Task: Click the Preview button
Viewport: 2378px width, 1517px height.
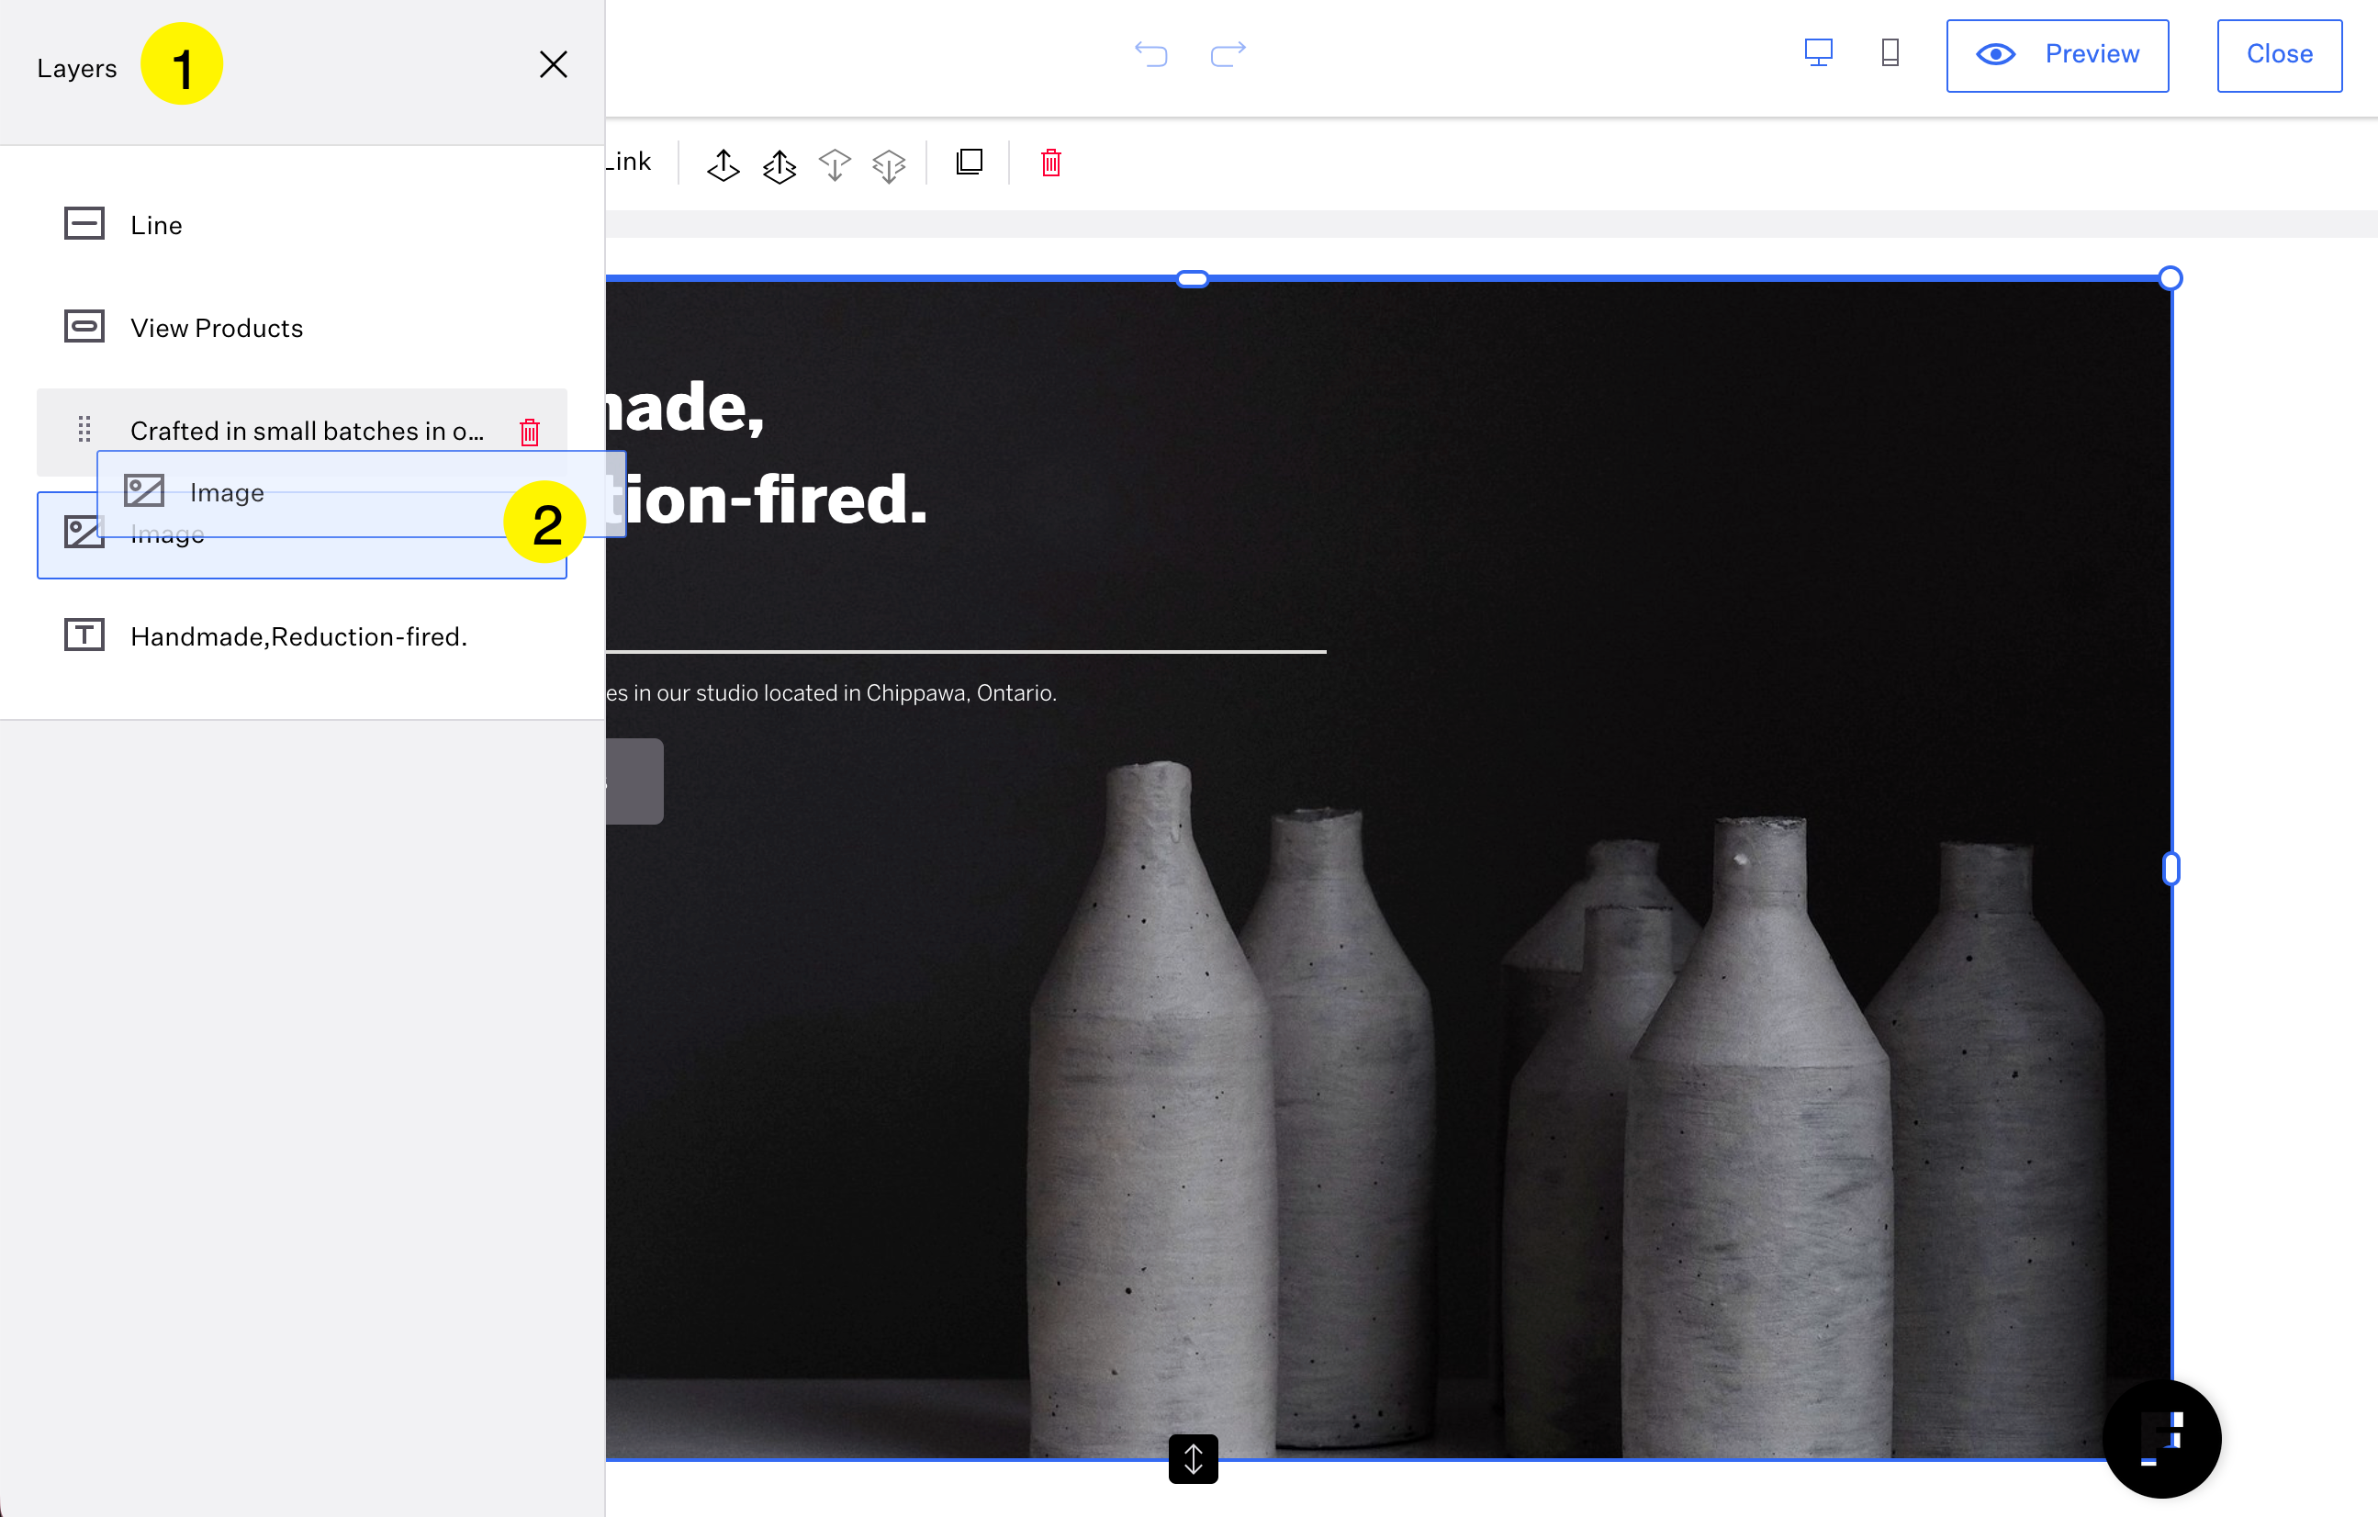Action: tap(2057, 55)
